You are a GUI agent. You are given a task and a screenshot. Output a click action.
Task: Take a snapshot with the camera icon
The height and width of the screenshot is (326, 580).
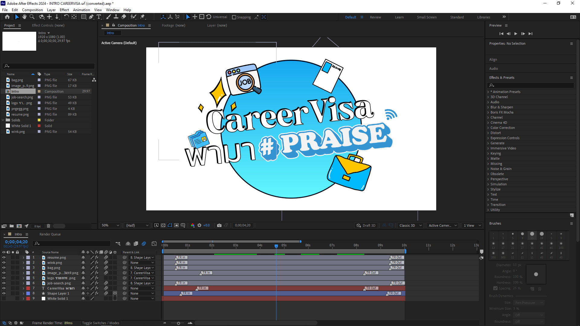pos(219,225)
